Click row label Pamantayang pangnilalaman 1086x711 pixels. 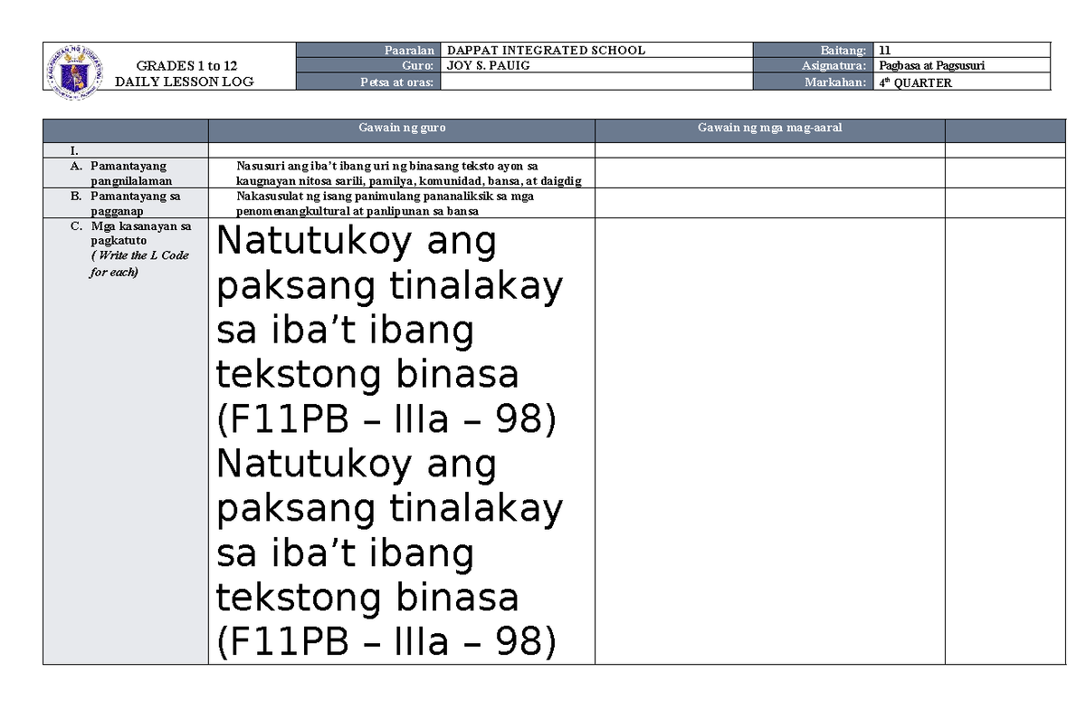[x=128, y=172]
